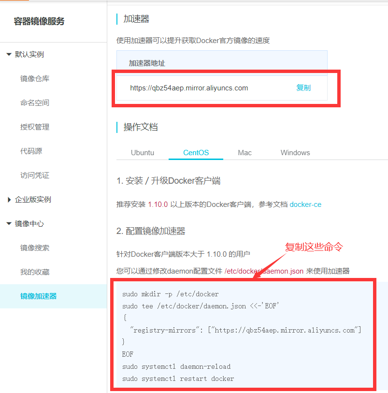The image size is (388, 393).
Task: Open the Windows tab
Action: click(295, 153)
